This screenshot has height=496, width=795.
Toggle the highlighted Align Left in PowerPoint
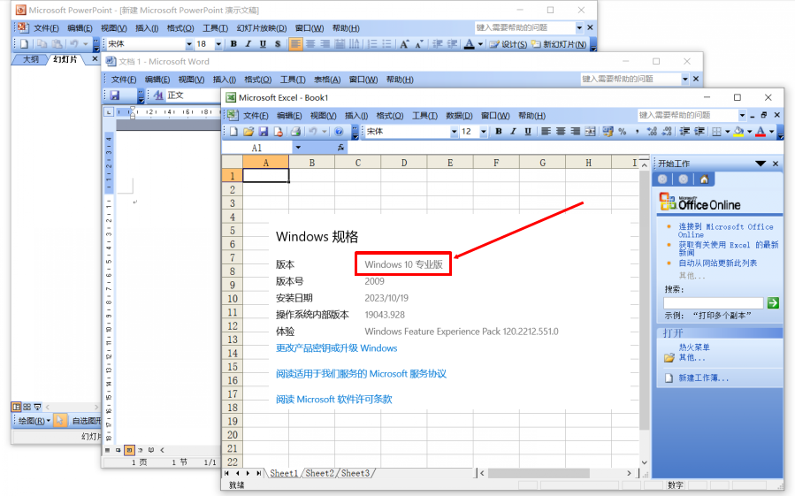point(295,44)
